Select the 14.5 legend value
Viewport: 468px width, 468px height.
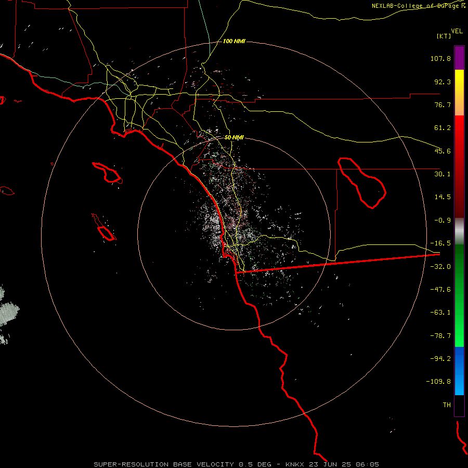coord(443,197)
